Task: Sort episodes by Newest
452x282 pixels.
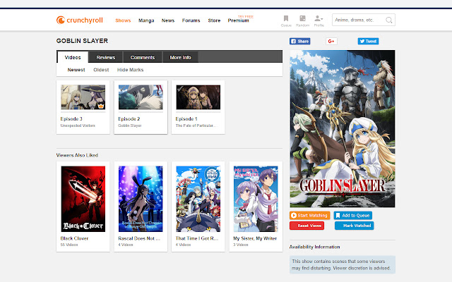Action: coord(76,70)
